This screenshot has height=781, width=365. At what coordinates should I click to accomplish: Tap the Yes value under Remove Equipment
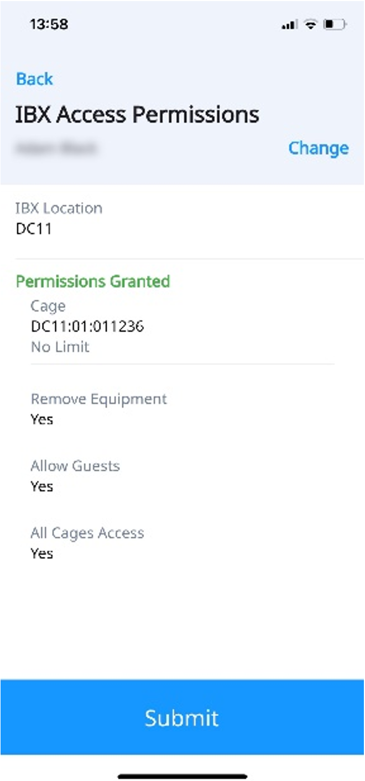42,420
